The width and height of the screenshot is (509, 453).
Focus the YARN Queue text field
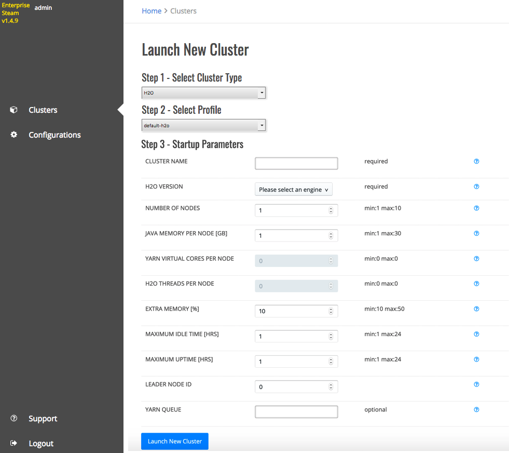296,412
